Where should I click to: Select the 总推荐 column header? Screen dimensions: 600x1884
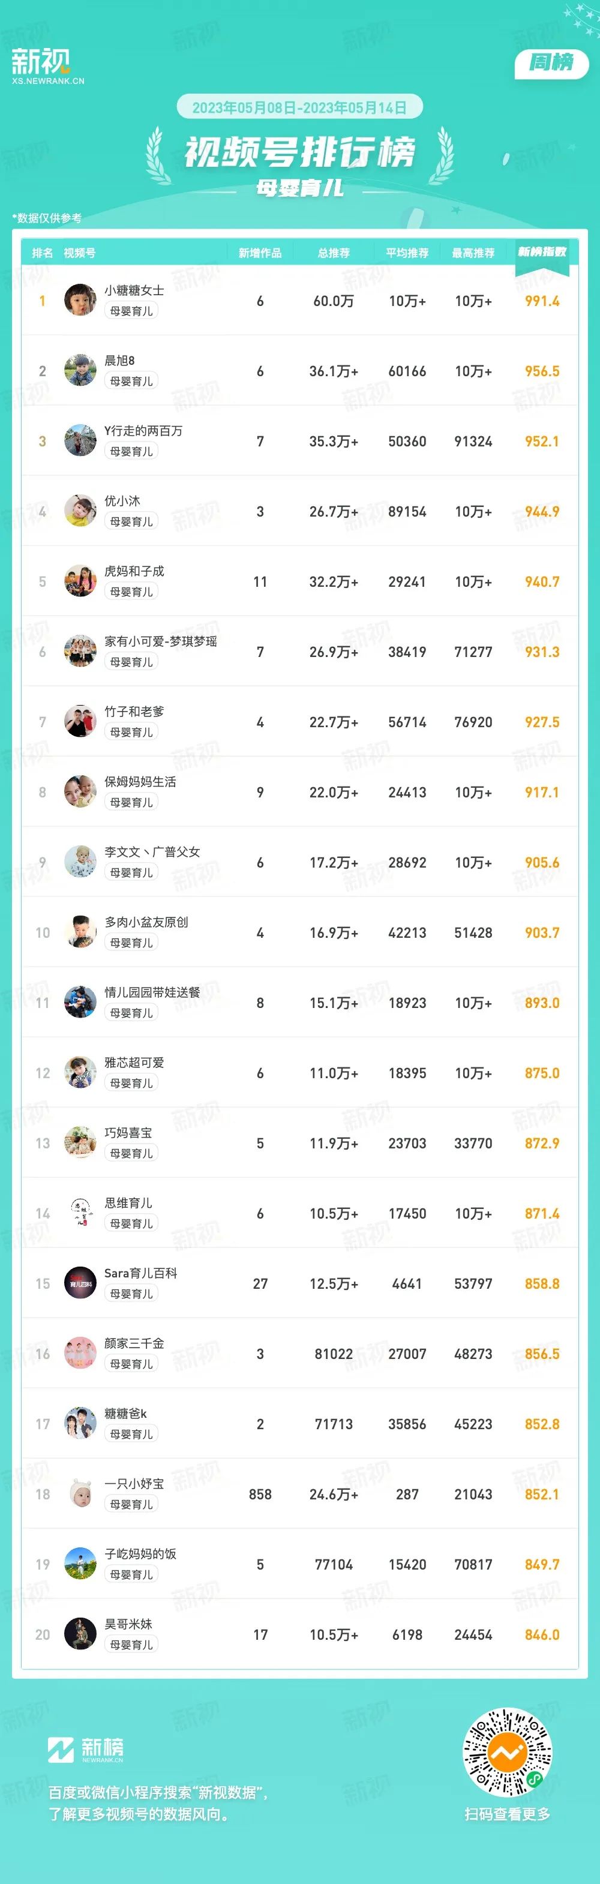tap(334, 253)
